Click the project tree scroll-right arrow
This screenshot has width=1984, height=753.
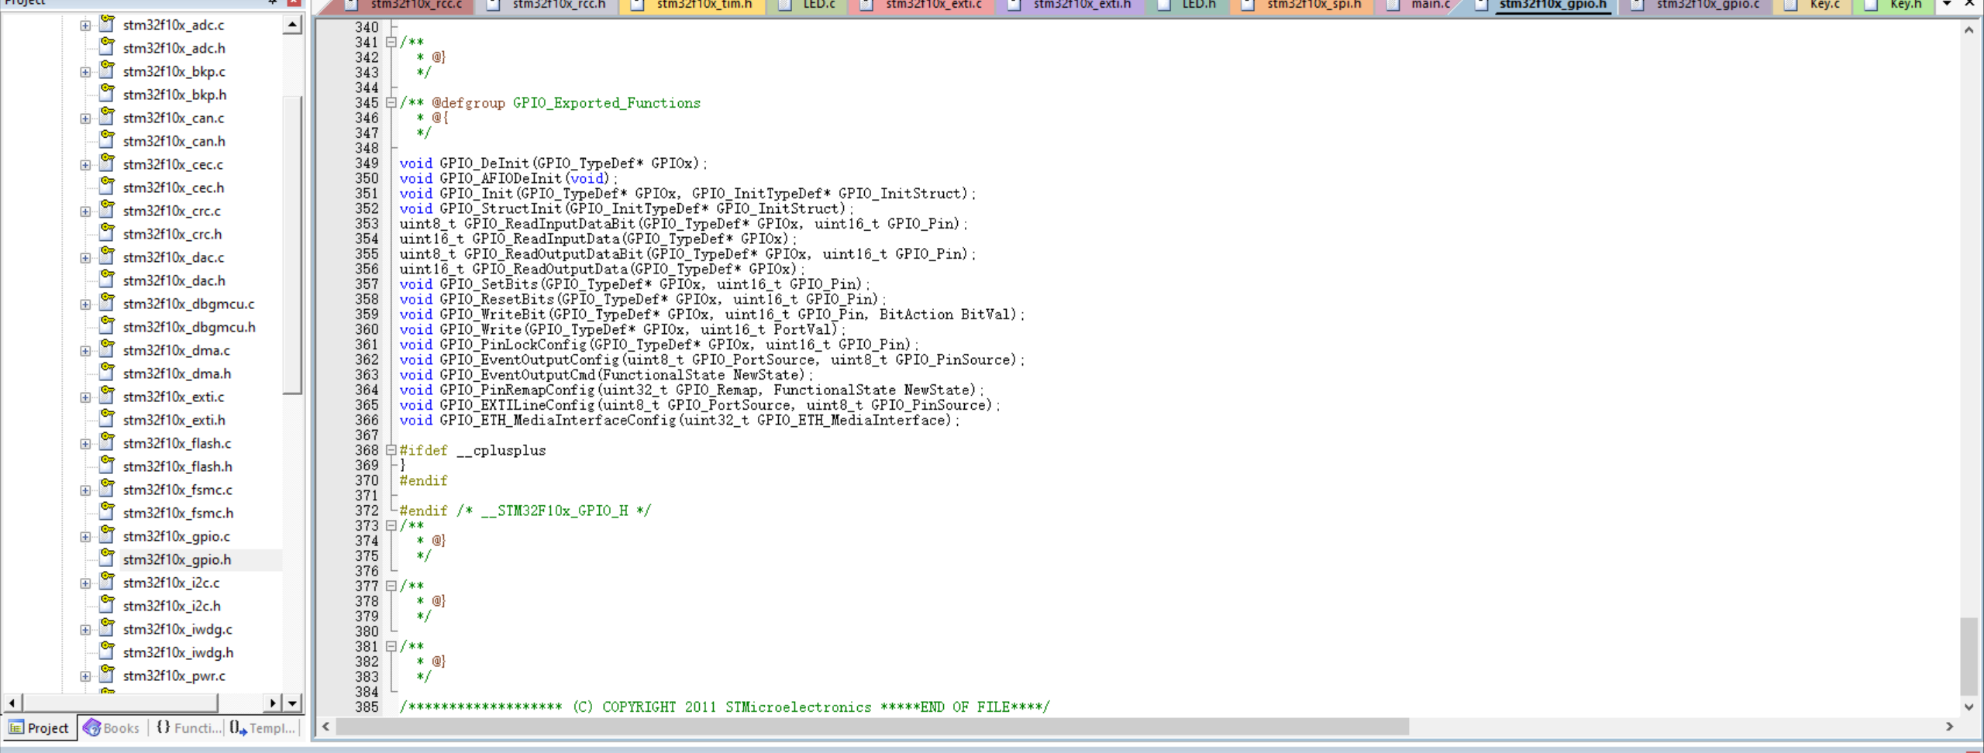pos(272,703)
